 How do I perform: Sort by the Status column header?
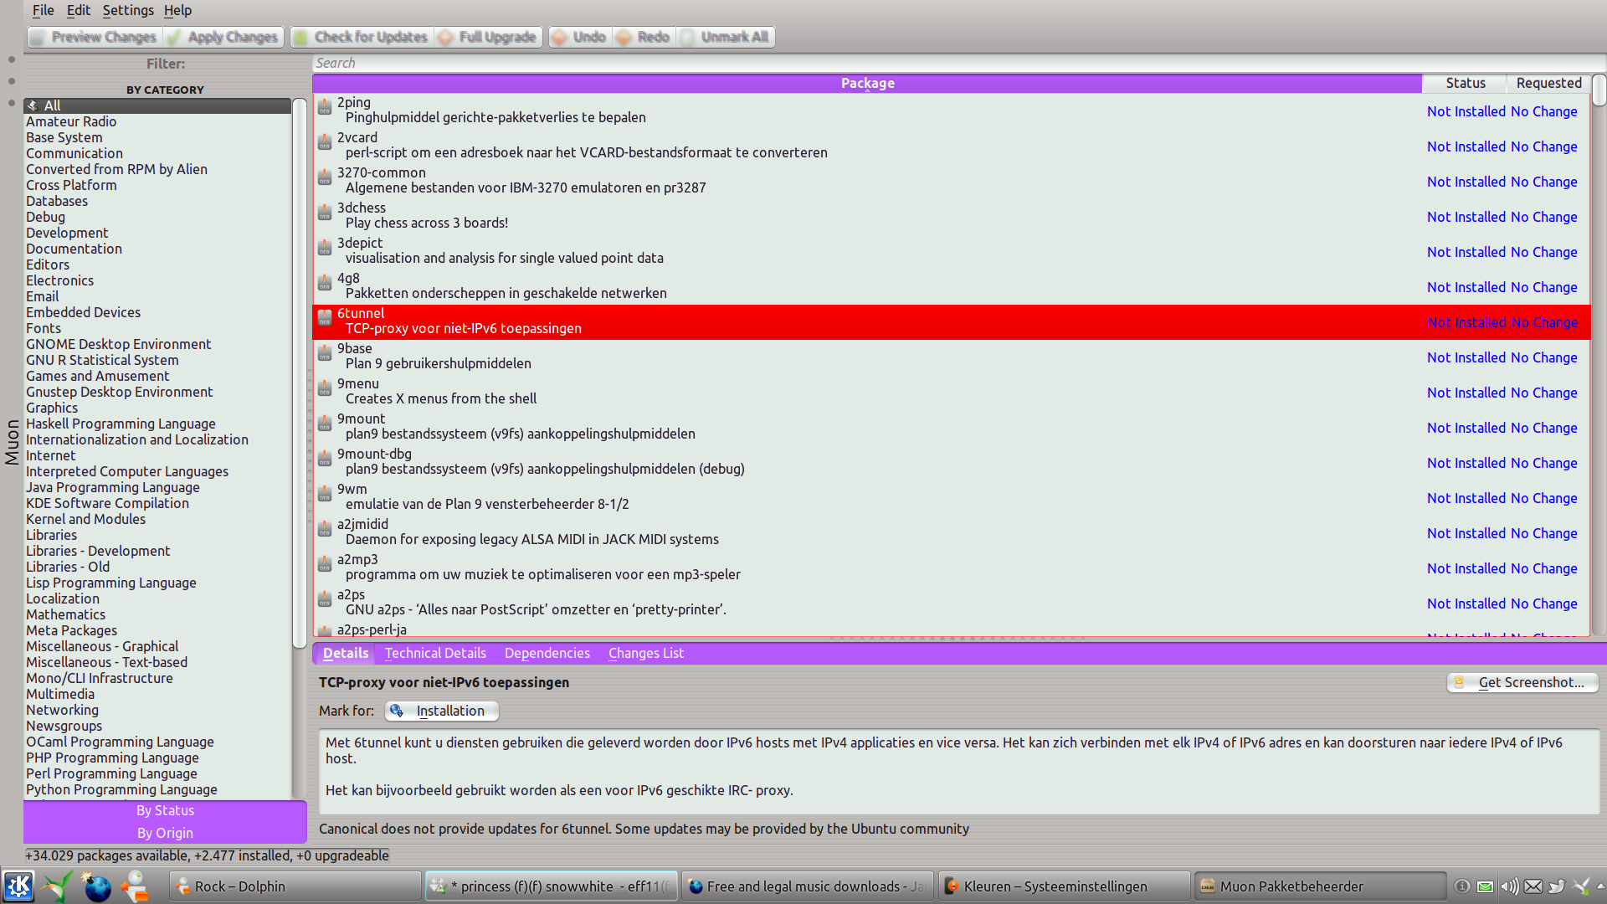pos(1465,83)
